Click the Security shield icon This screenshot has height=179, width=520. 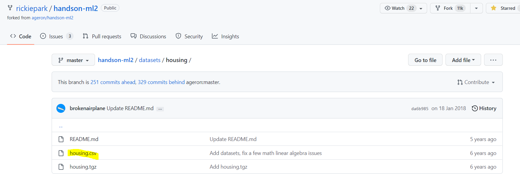[178, 36]
